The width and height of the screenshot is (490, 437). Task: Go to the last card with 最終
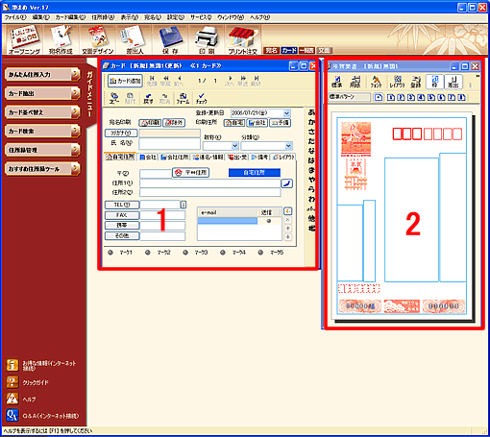click(x=256, y=81)
